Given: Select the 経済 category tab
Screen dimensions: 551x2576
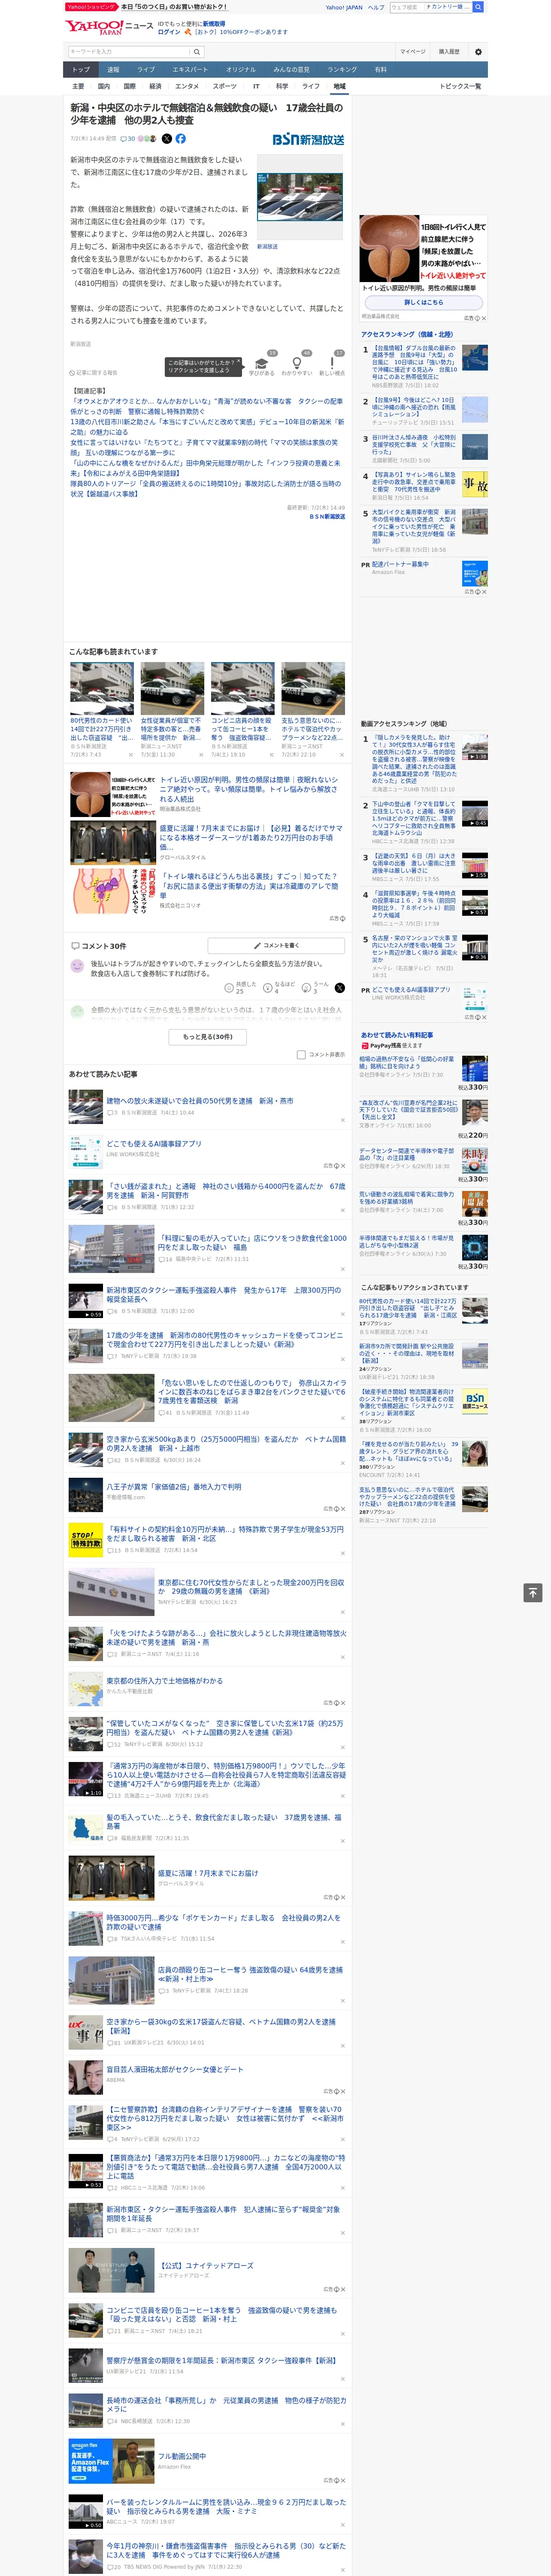Looking at the screenshot, I should [155, 86].
